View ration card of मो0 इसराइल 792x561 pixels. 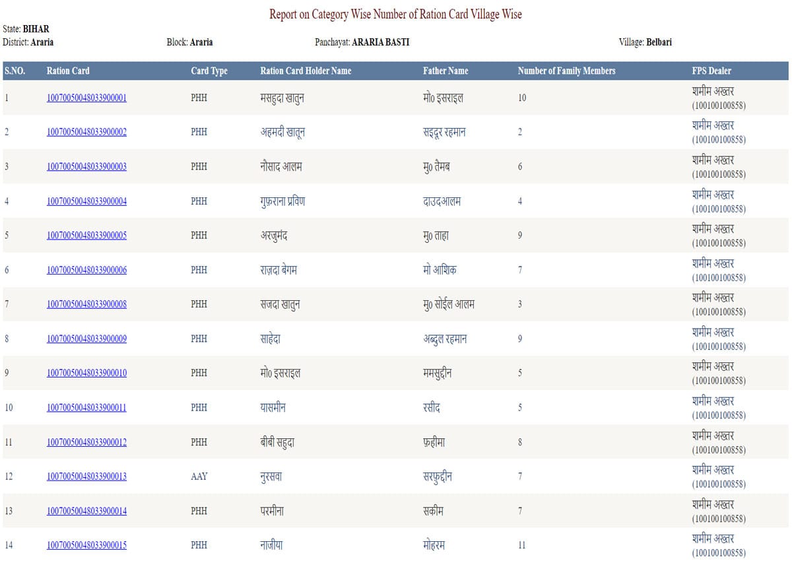point(86,373)
